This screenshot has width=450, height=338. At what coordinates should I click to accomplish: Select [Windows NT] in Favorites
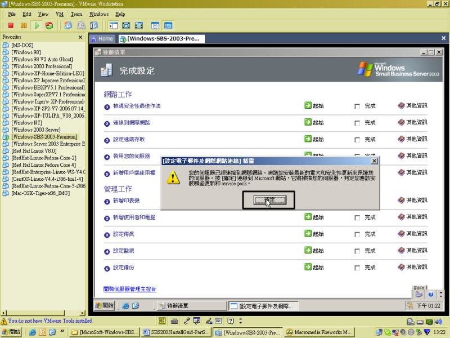(26, 123)
